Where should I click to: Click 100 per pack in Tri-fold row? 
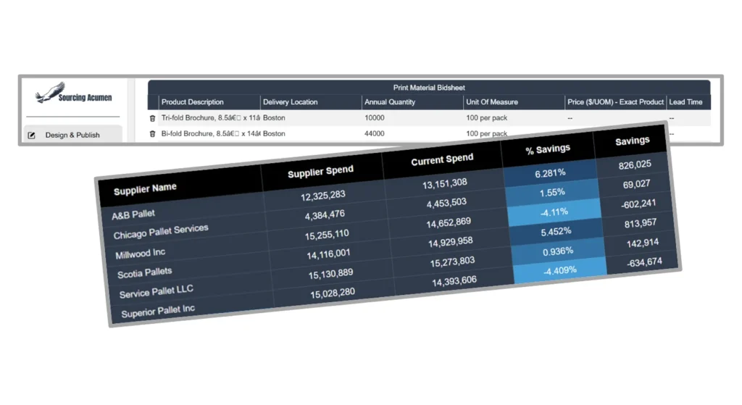pyautogui.click(x=486, y=118)
